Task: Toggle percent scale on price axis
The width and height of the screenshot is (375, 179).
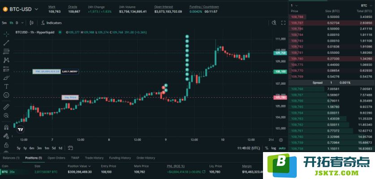Action: [267, 148]
